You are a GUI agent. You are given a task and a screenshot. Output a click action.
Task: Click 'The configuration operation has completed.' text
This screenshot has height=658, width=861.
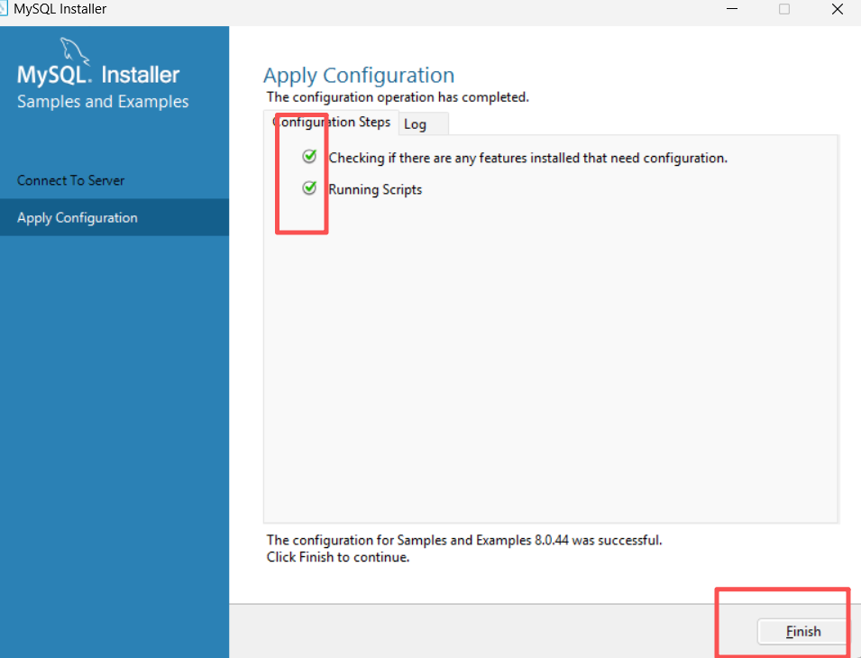point(398,97)
